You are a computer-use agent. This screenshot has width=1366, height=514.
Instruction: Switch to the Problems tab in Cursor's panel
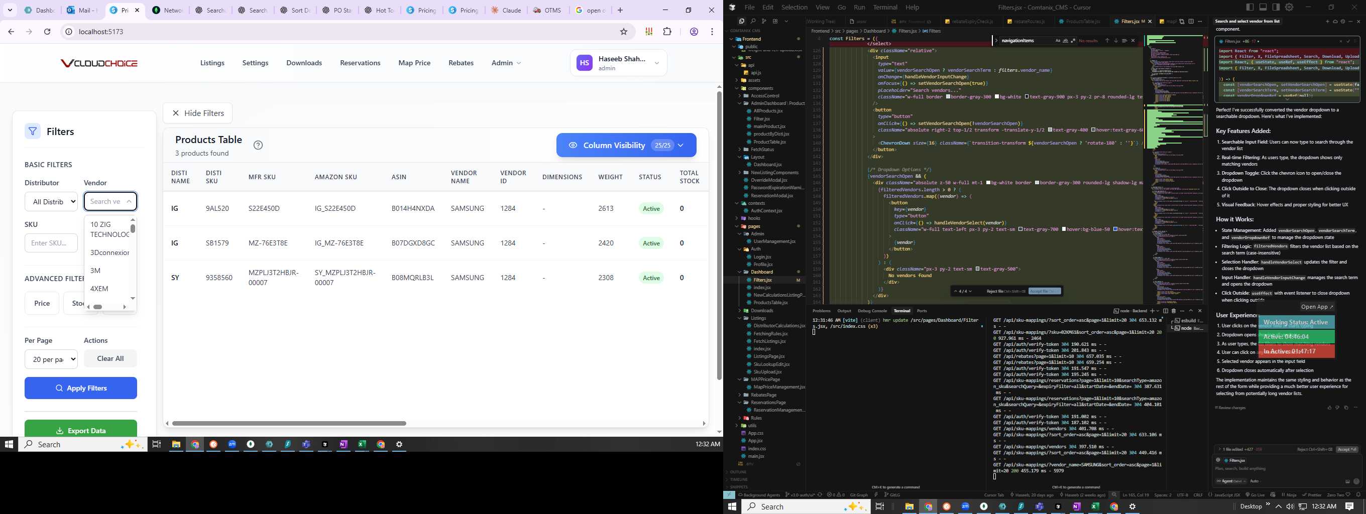pyautogui.click(x=822, y=311)
